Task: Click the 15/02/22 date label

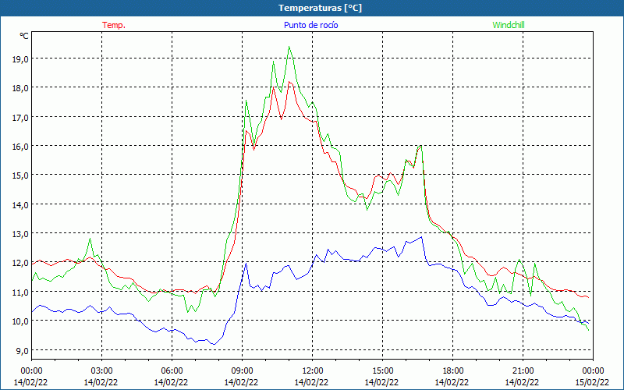Action: [x=592, y=382]
